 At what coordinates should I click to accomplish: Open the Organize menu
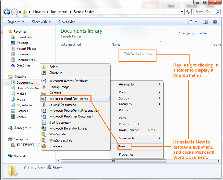16,22
